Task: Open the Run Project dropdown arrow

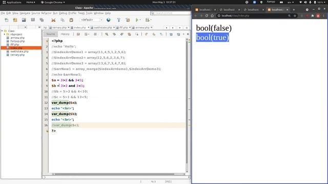Action: click(x=140, y=20)
